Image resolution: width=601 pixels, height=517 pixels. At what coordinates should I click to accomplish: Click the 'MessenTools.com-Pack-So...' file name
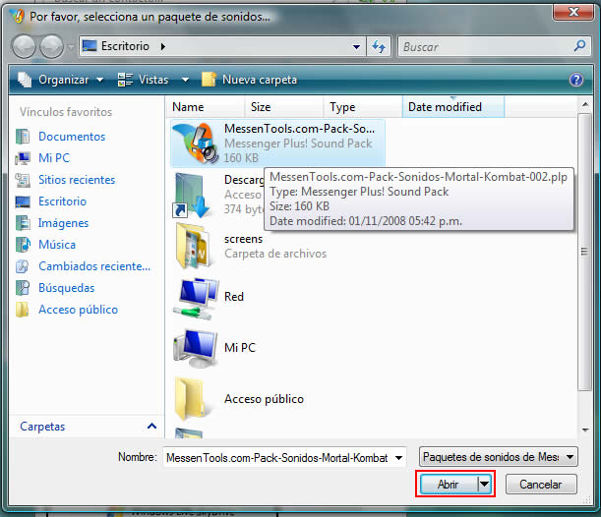(x=299, y=129)
